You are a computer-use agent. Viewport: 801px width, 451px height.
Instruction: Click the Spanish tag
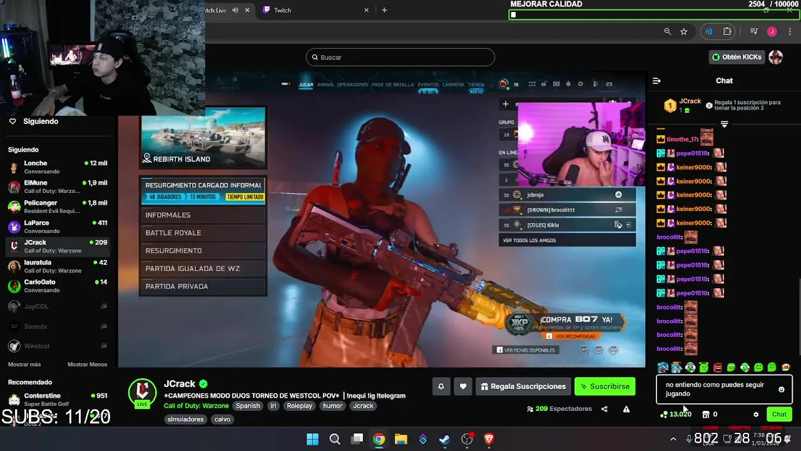pos(248,406)
